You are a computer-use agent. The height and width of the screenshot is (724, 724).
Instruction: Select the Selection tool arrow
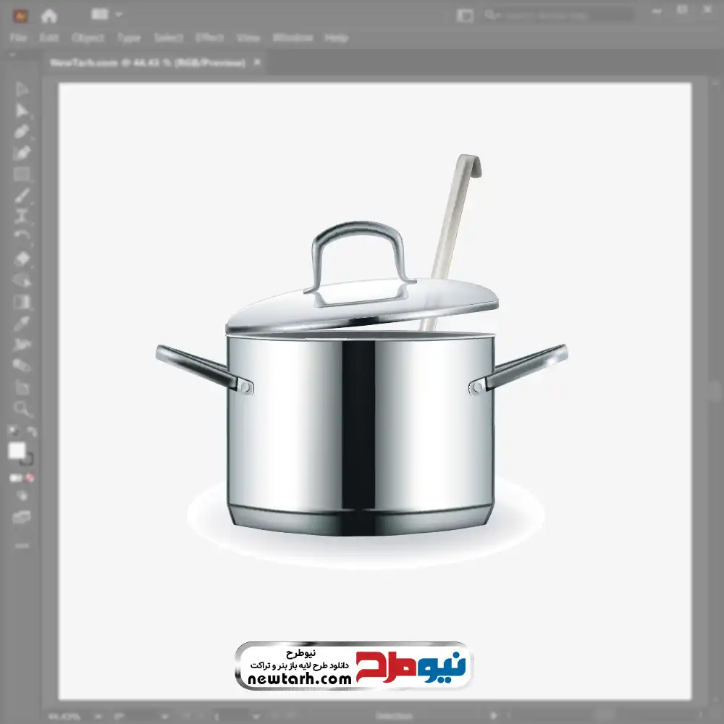pyautogui.click(x=22, y=89)
